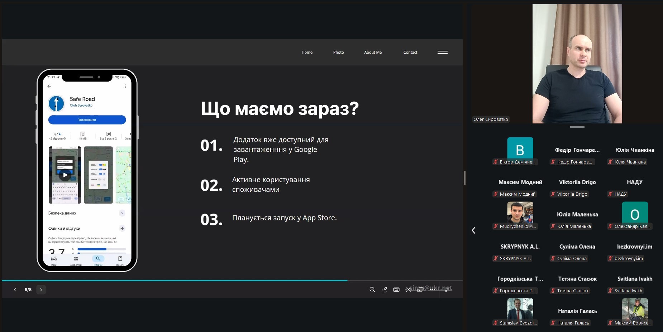Image resolution: width=663 pixels, height=332 pixels.
Task: Expand the Безпека даних section
Action: tap(122, 213)
